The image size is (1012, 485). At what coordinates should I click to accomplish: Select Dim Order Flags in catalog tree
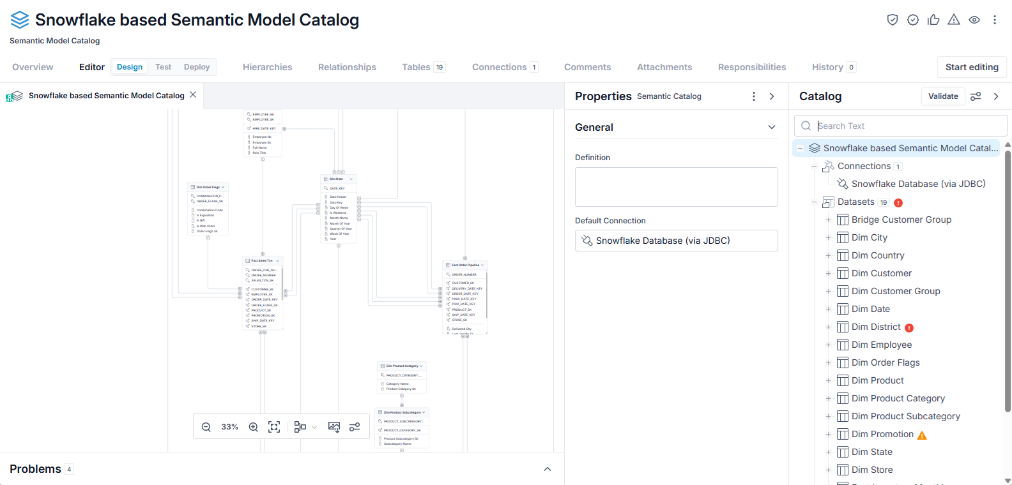[x=885, y=362]
